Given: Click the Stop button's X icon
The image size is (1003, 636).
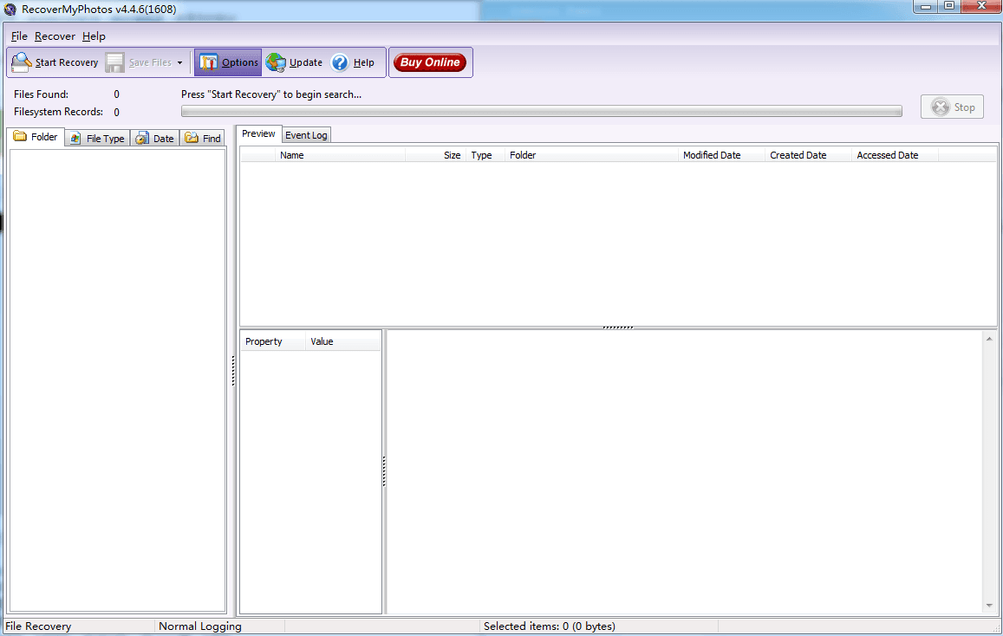Looking at the screenshot, I should [x=941, y=107].
